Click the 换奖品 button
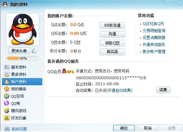 (112, 52)
